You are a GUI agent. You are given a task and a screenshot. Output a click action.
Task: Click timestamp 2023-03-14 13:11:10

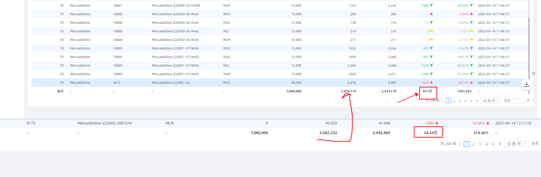coord(513,123)
